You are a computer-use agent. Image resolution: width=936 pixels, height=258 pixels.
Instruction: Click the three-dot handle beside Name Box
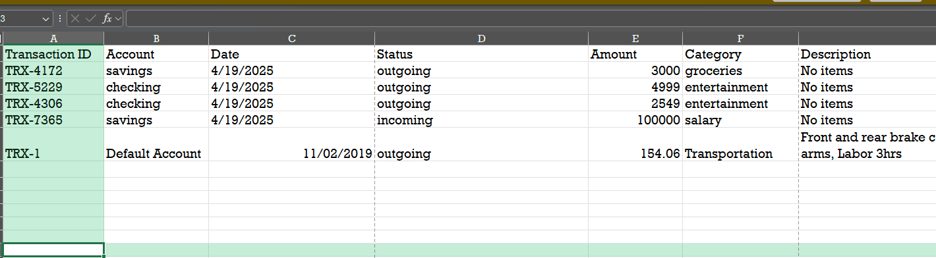coord(61,19)
